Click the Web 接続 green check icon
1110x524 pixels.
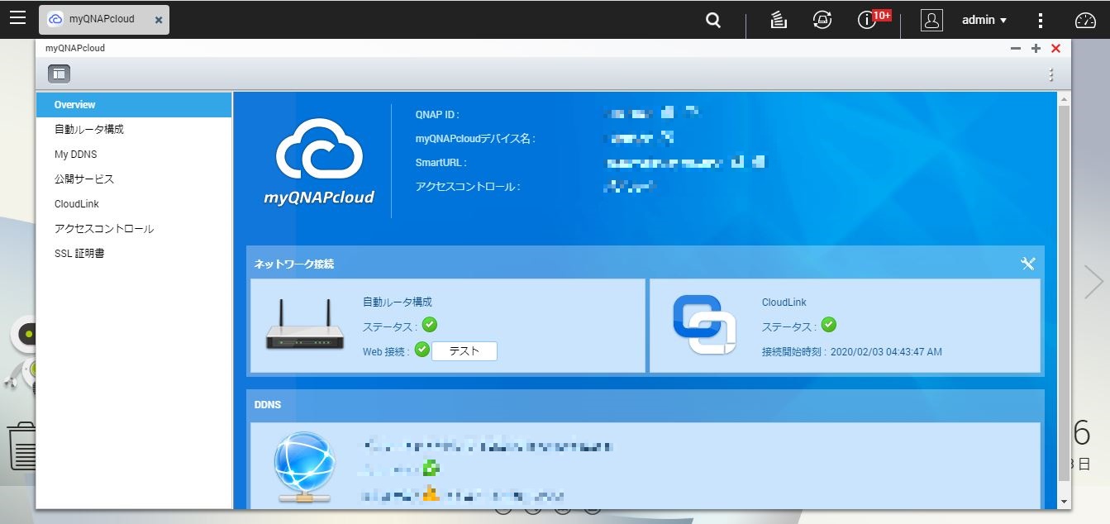pos(422,350)
